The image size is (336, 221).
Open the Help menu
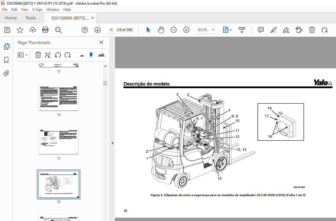67,9
